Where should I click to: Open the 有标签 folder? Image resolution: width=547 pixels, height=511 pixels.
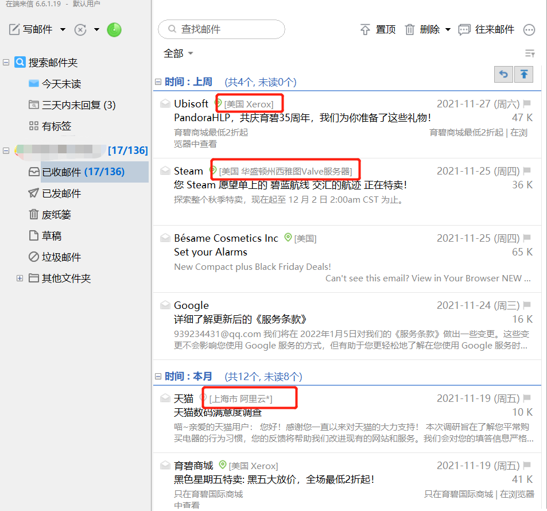point(50,126)
